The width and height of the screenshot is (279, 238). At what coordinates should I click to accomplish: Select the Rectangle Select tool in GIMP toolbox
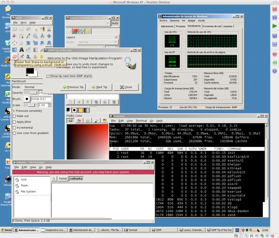(x=15, y=29)
